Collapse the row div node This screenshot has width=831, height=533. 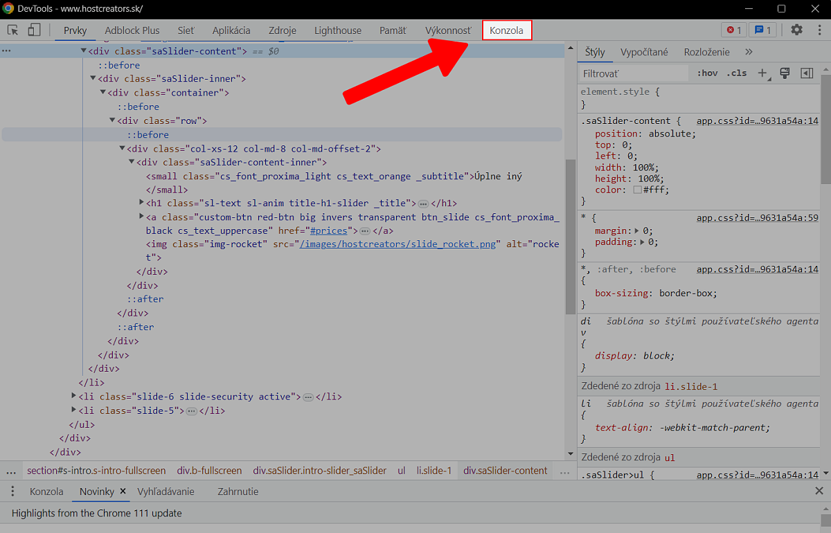click(112, 120)
